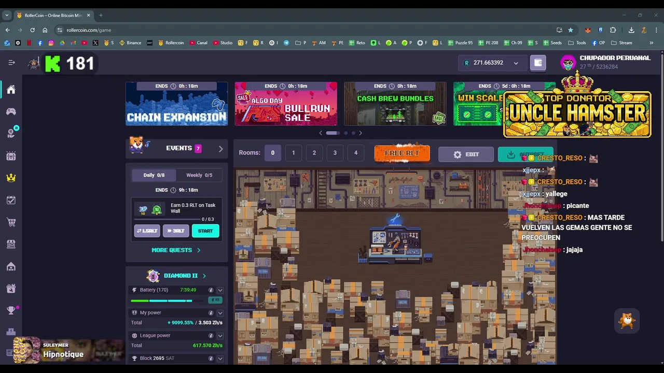Click the My power info icon
The width and height of the screenshot is (664, 373).
pyautogui.click(x=211, y=313)
